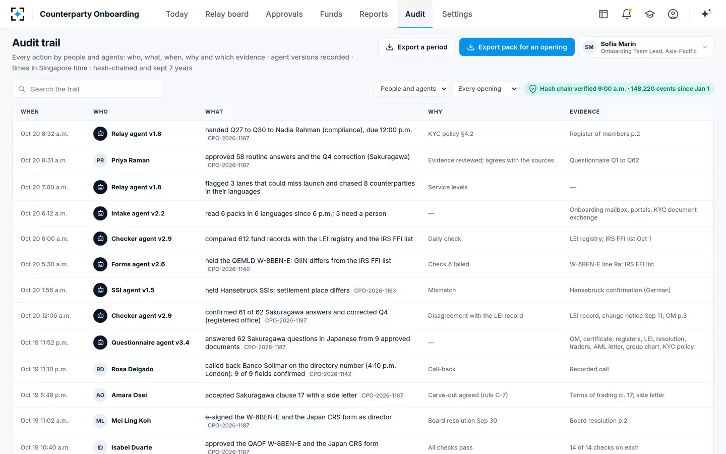This screenshot has width=726, height=454.
Task: Launch the AI sparkle assistant
Action: click(x=706, y=14)
